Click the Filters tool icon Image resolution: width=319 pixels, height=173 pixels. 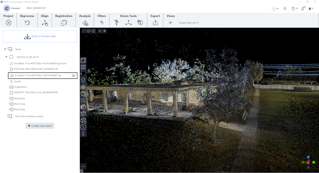pos(102,23)
